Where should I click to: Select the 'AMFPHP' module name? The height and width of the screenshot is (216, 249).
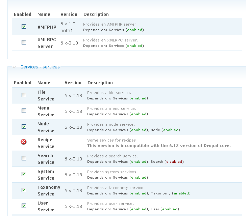click(x=47, y=27)
